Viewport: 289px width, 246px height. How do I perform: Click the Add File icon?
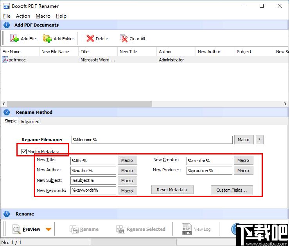coord(14,38)
